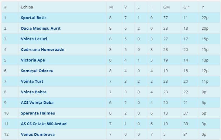This screenshot has width=221, height=140.
Task: Click the Echipa column header
Action: (27, 7)
